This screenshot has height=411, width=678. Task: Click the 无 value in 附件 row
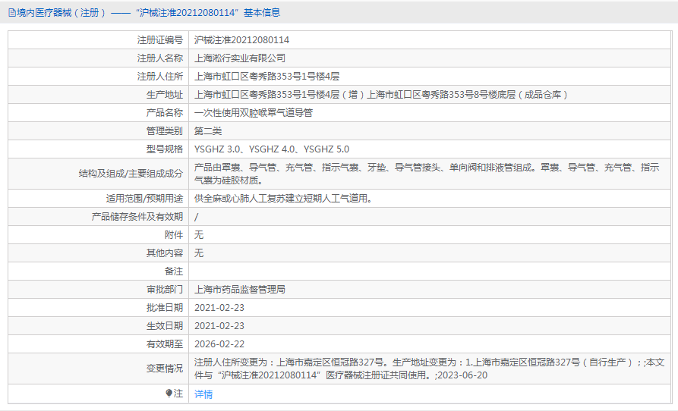pos(199,235)
